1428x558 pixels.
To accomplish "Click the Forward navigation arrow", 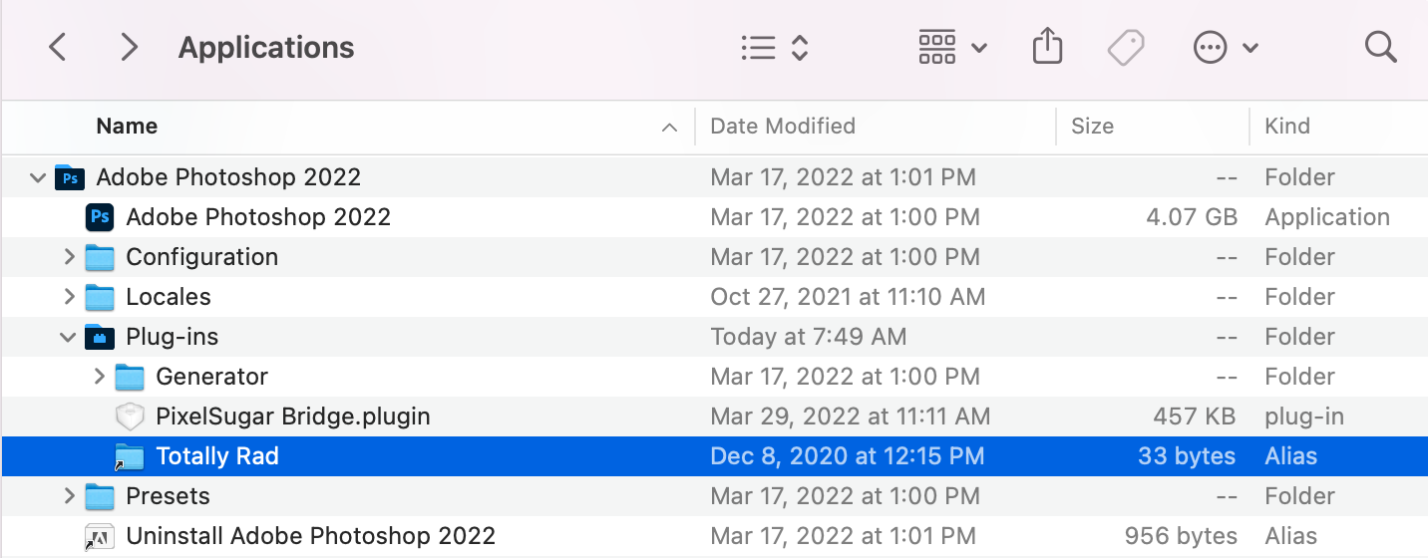I will [129, 47].
